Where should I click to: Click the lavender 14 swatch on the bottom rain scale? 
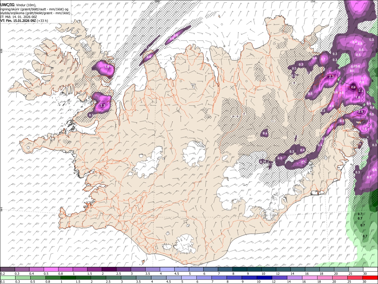[x=294, y=277]
